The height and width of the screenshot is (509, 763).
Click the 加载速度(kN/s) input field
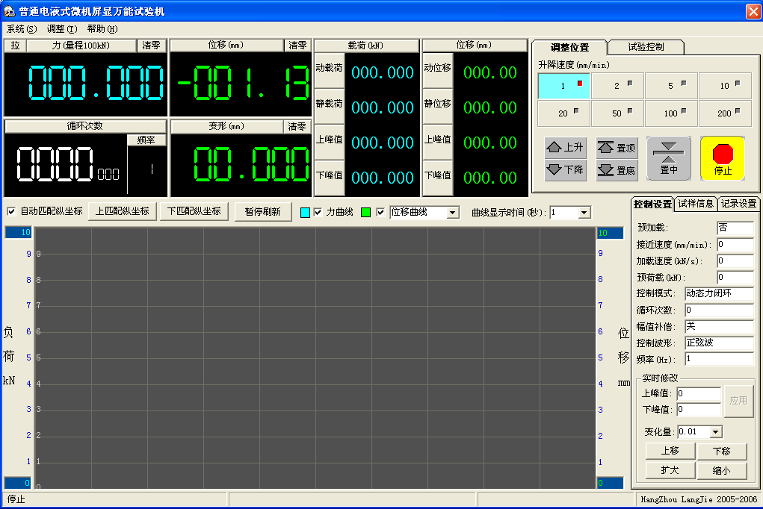[x=735, y=261]
